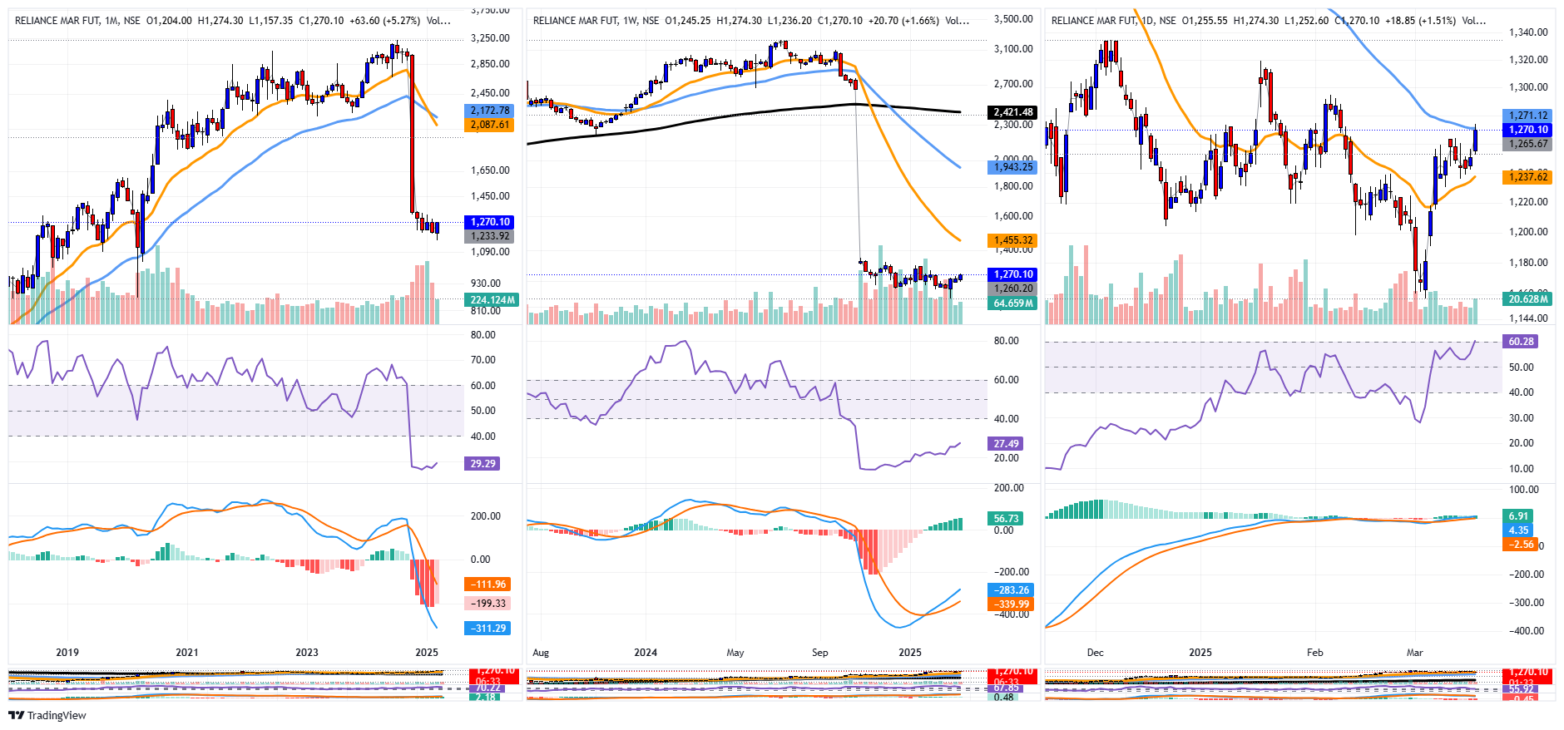
Task: Click the 1,300.00 price-axis tick on daily chart
Action: coord(1529,87)
